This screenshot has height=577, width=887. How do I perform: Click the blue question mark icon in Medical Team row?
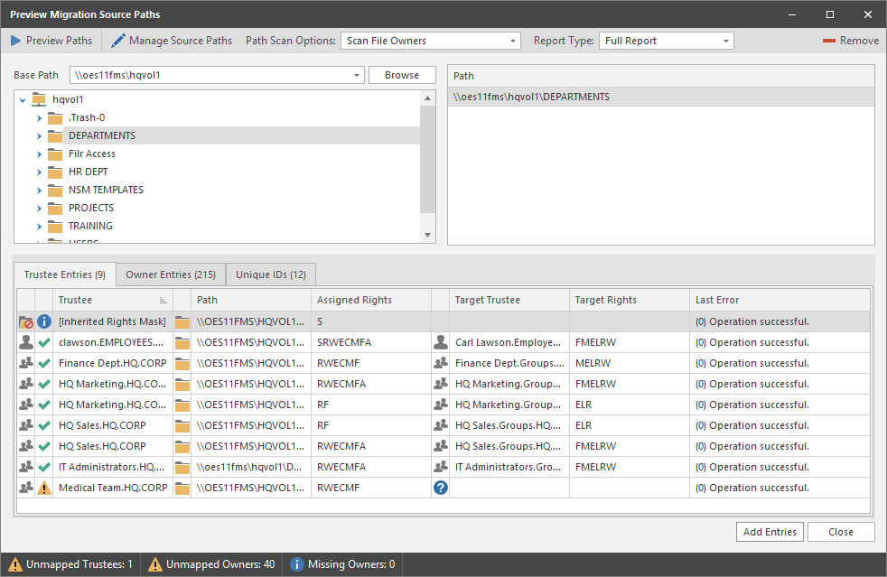[x=441, y=488]
